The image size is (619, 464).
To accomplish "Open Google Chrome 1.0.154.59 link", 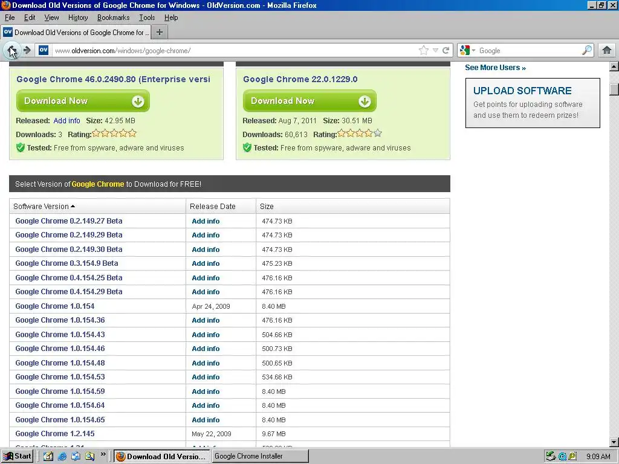I will tap(60, 391).
